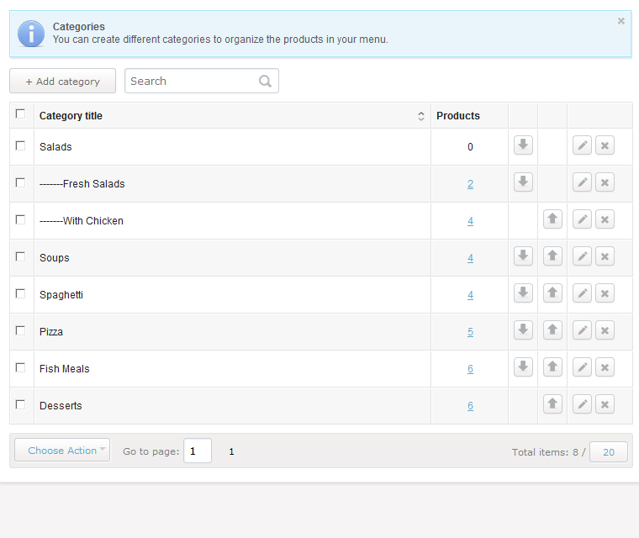Viewport: 639px width, 538px height.
Task: Edit the Pizza category
Action: point(582,330)
